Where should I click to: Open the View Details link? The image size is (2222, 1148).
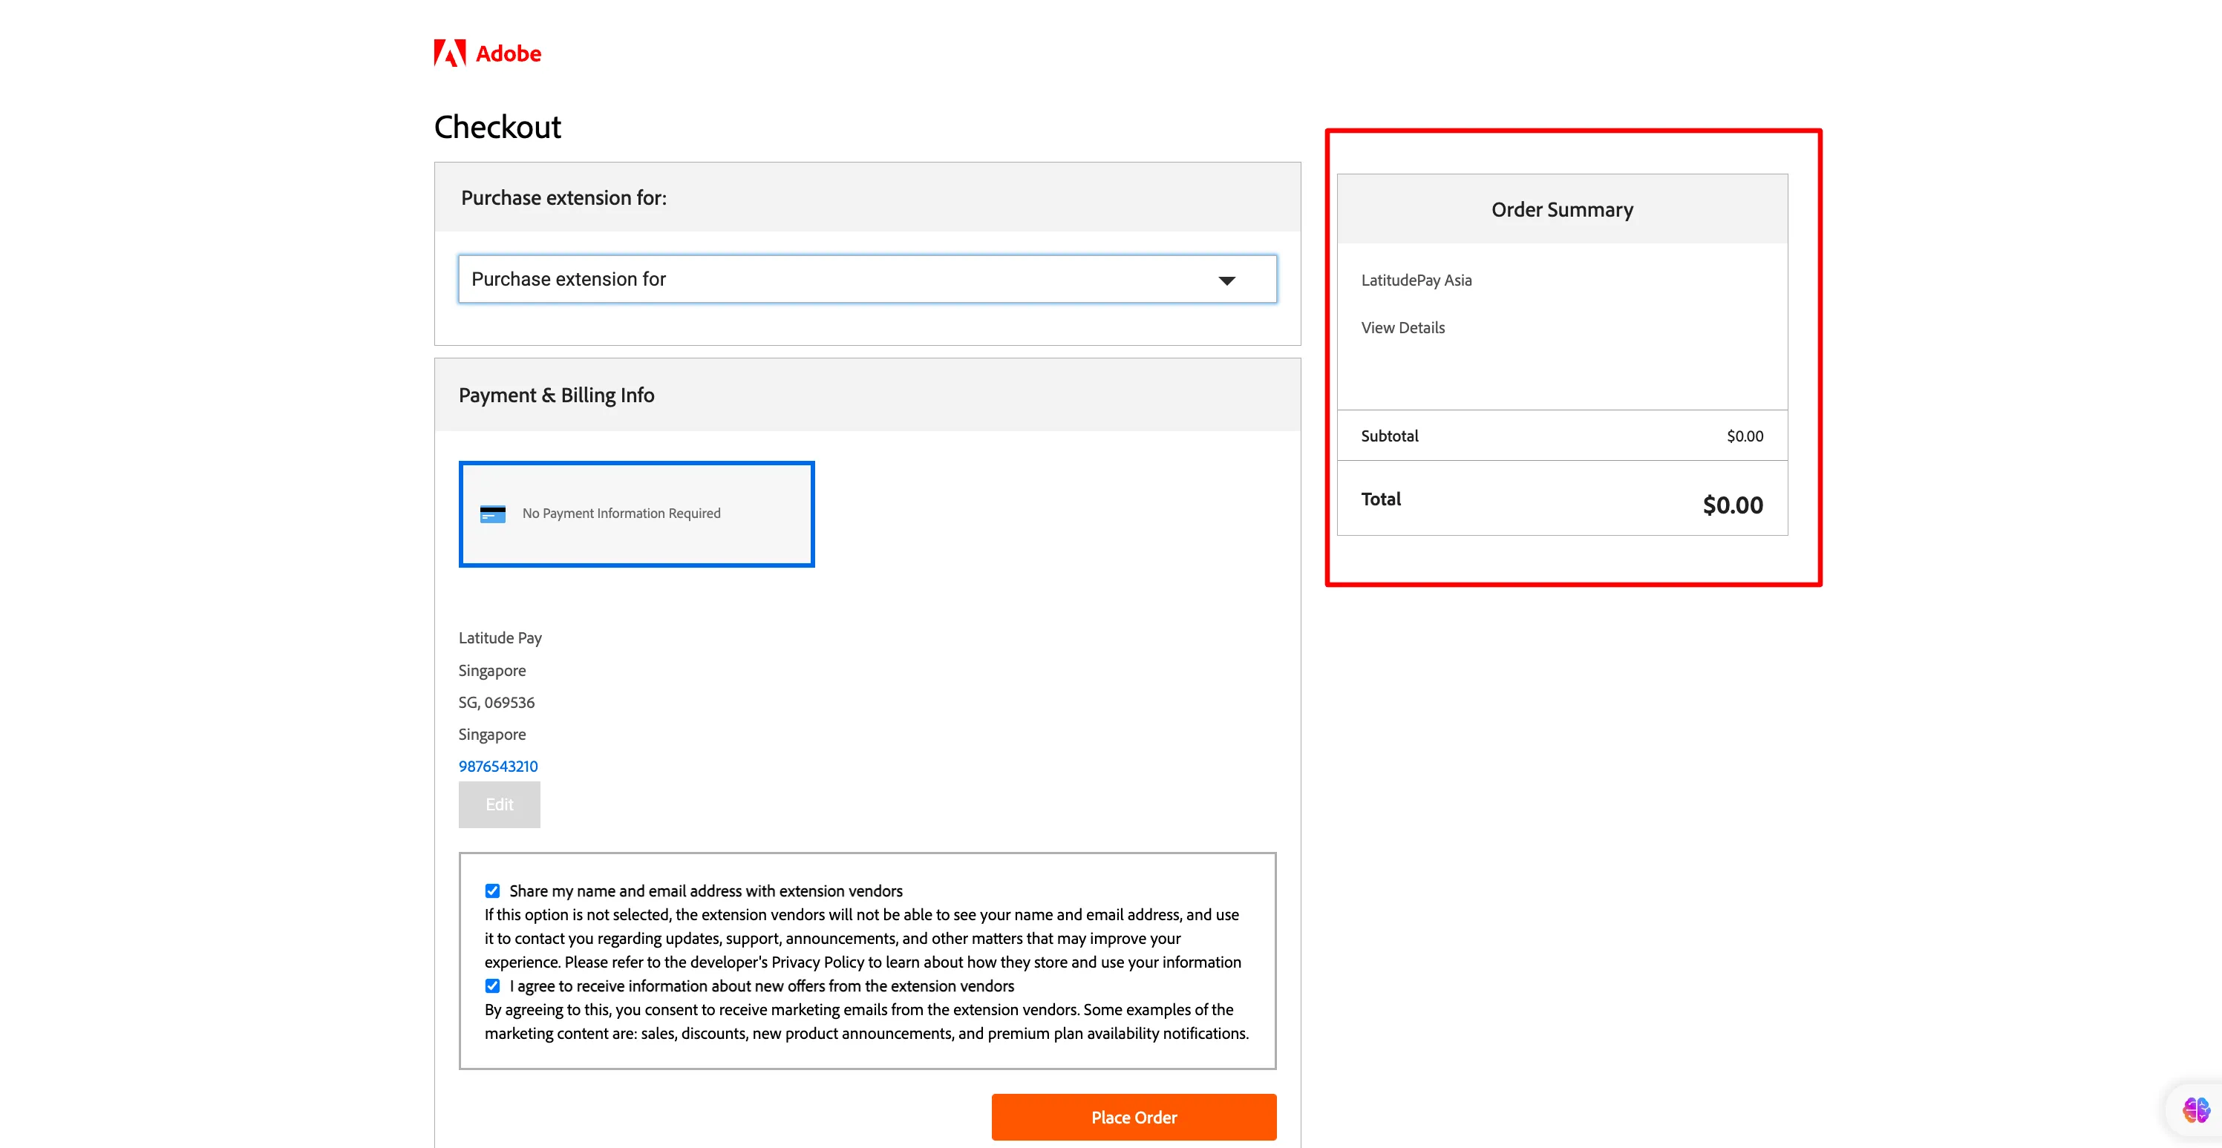click(x=1402, y=328)
